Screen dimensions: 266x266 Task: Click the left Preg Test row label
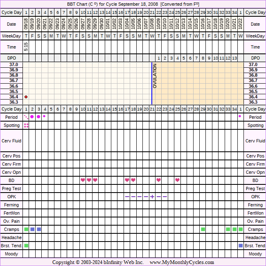[x=11, y=188]
